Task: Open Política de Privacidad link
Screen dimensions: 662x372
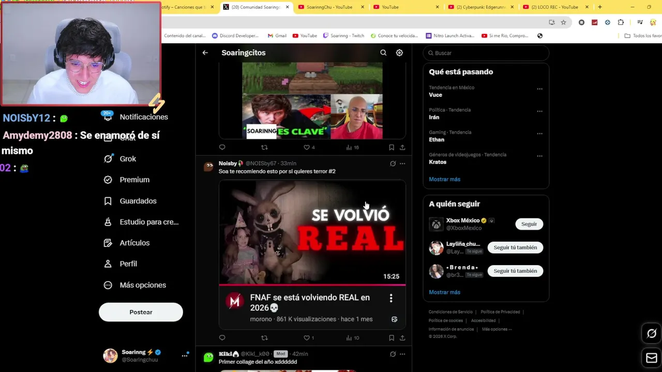Action: [x=500, y=312]
